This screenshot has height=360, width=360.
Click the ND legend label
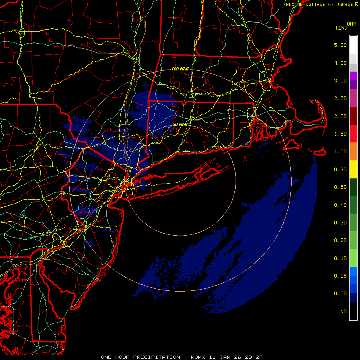(x=344, y=312)
